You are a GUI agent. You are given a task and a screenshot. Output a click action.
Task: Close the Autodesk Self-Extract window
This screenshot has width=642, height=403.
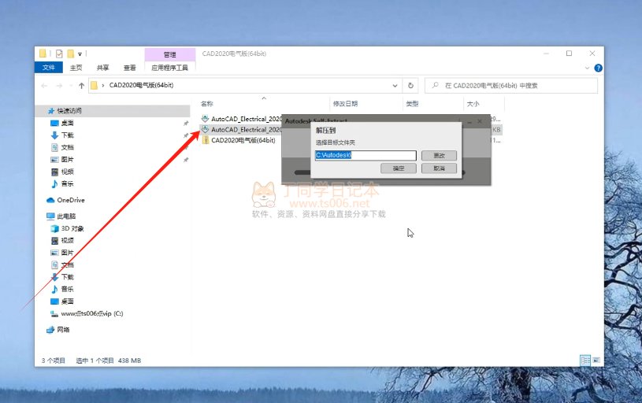480,121
